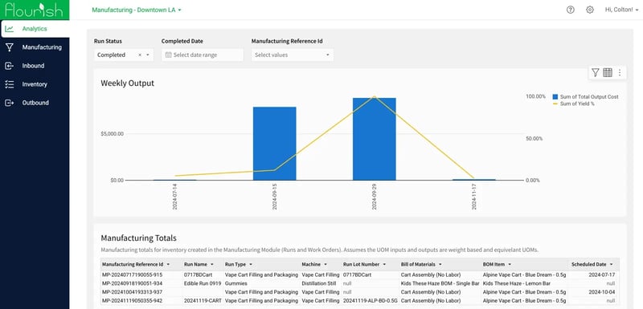The width and height of the screenshot is (643, 309).
Task: Click the Edible Run 0919 run name cell
Action: point(203,283)
